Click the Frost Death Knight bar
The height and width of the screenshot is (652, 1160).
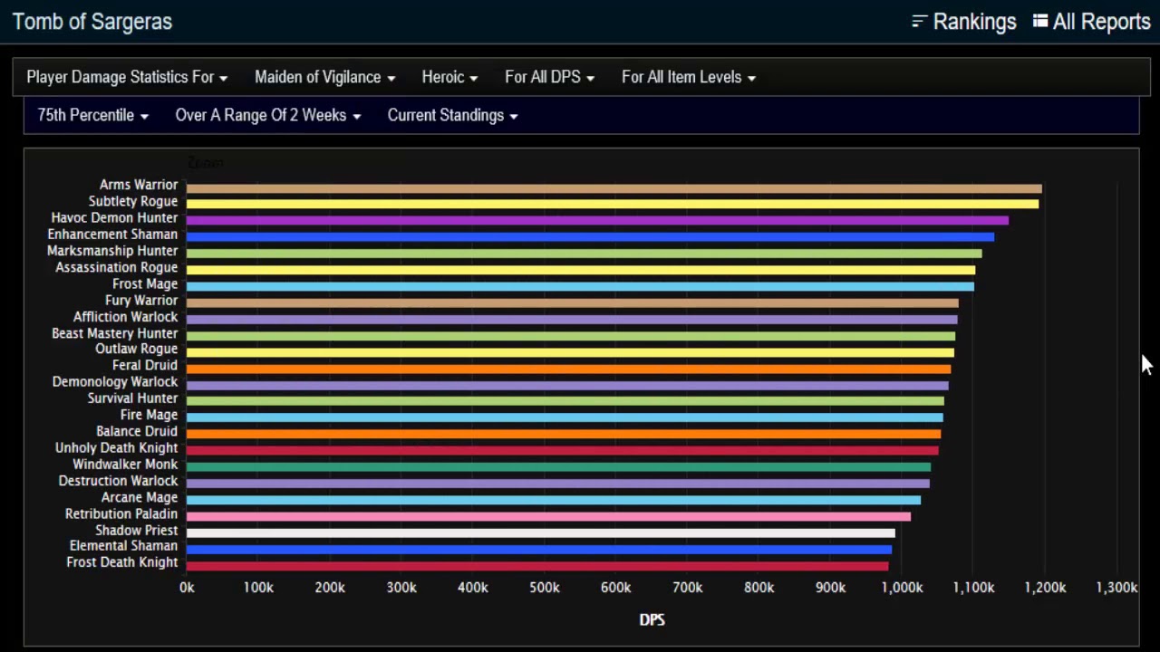click(x=537, y=566)
